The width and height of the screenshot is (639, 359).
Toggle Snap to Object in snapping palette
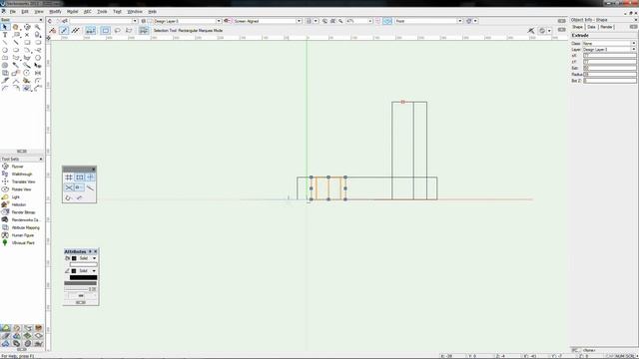coord(80,178)
